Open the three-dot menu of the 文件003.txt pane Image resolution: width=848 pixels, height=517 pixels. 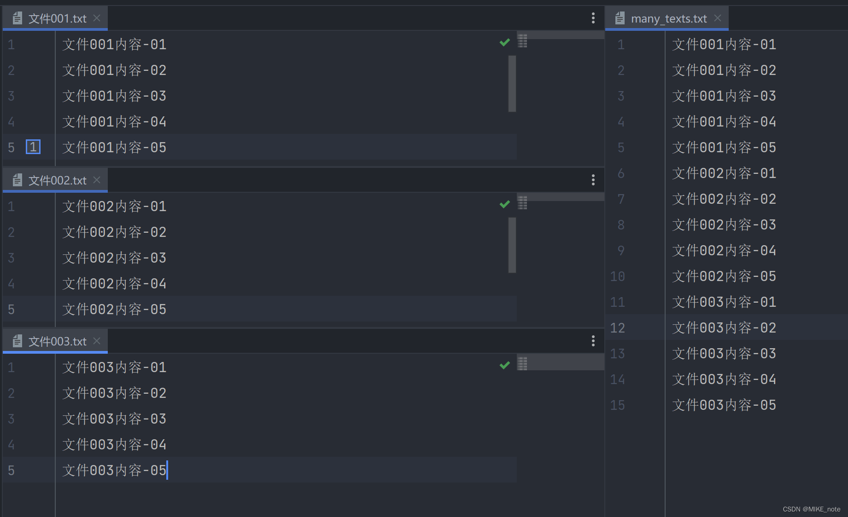[593, 341]
